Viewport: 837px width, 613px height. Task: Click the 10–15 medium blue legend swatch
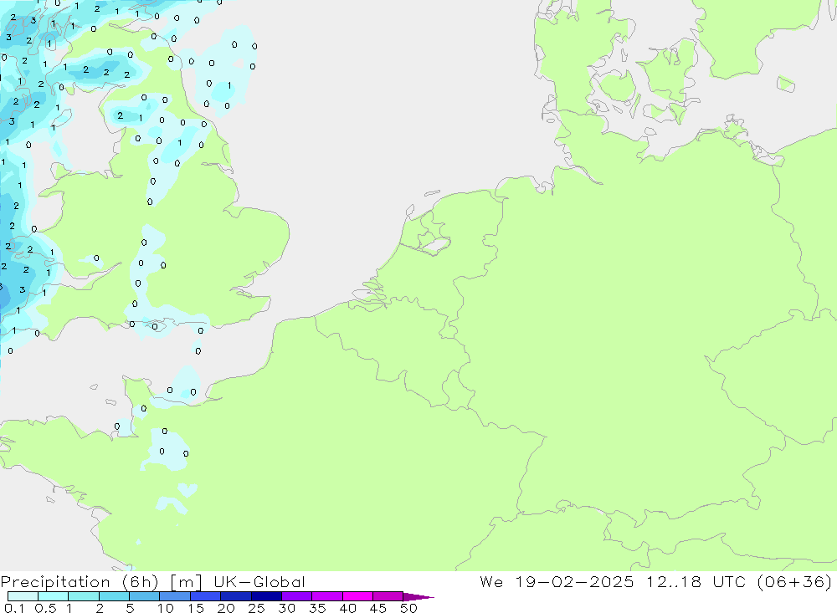pos(175,596)
